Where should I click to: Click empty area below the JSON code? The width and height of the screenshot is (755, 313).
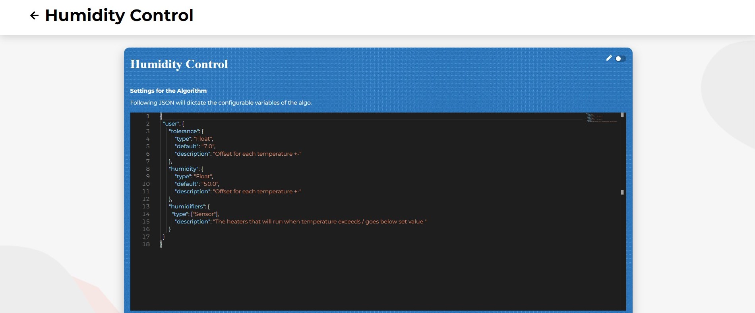click(x=358, y=277)
